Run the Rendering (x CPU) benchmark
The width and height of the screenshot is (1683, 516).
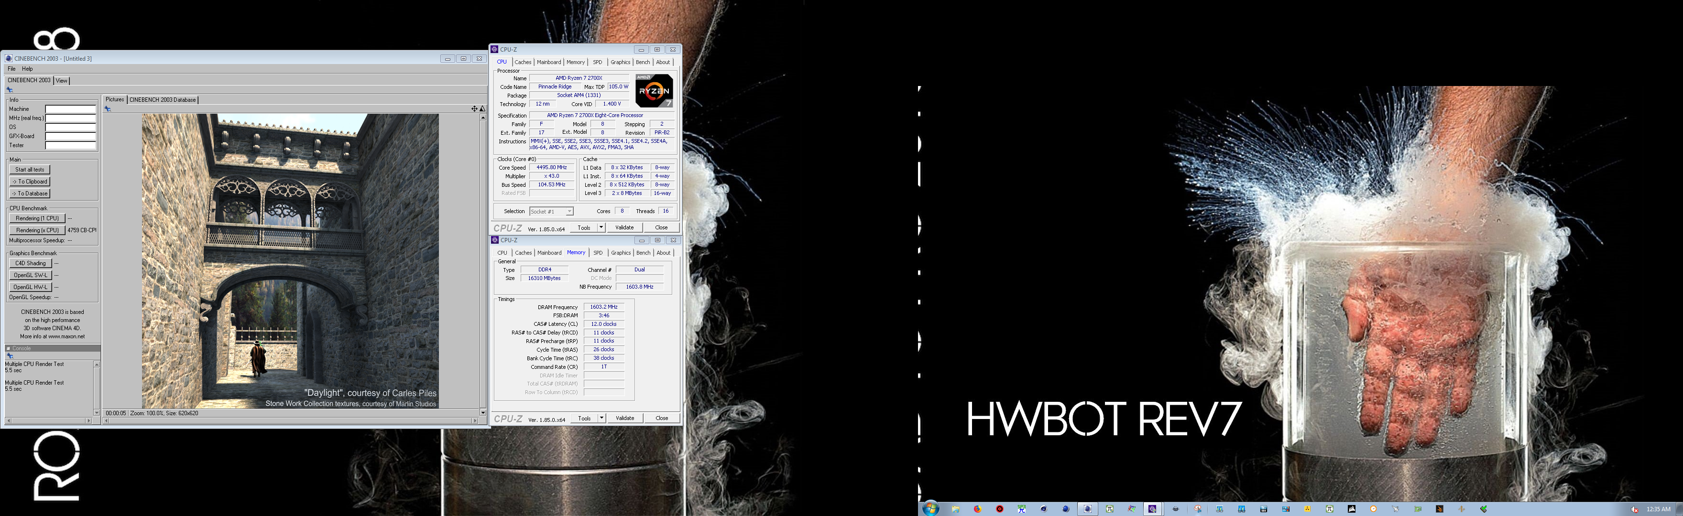coord(37,230)
